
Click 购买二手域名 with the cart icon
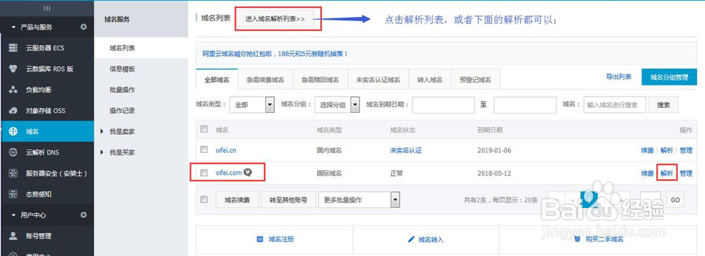click(598, 239)
